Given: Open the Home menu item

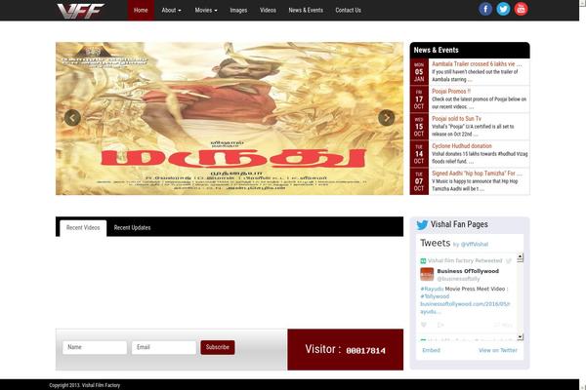Looking at the screenshot, I should pos(141,10).
